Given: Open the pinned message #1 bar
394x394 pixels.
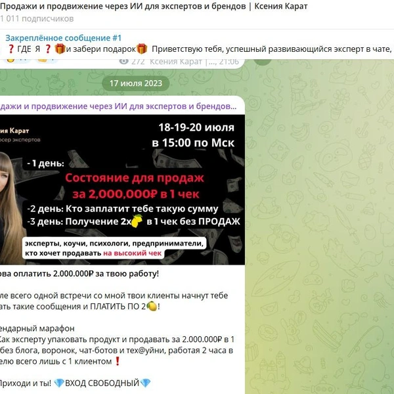Looking at the screenshot, I should coord(197,44).
